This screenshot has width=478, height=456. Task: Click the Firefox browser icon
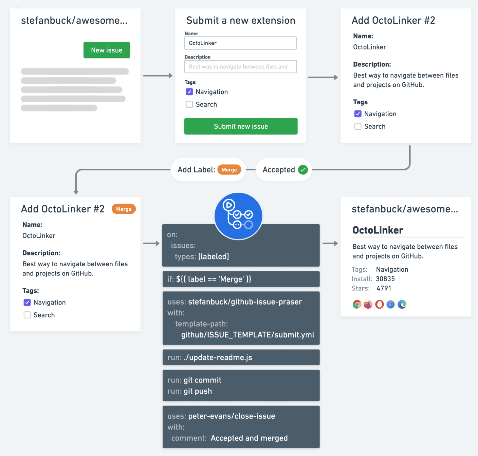click(x=368, y=304)
